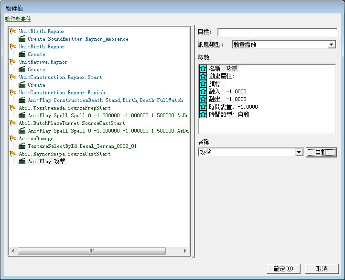
Task: Select the UnitConstruction.Raynor.Finish event
Action: tap(62, 92)
